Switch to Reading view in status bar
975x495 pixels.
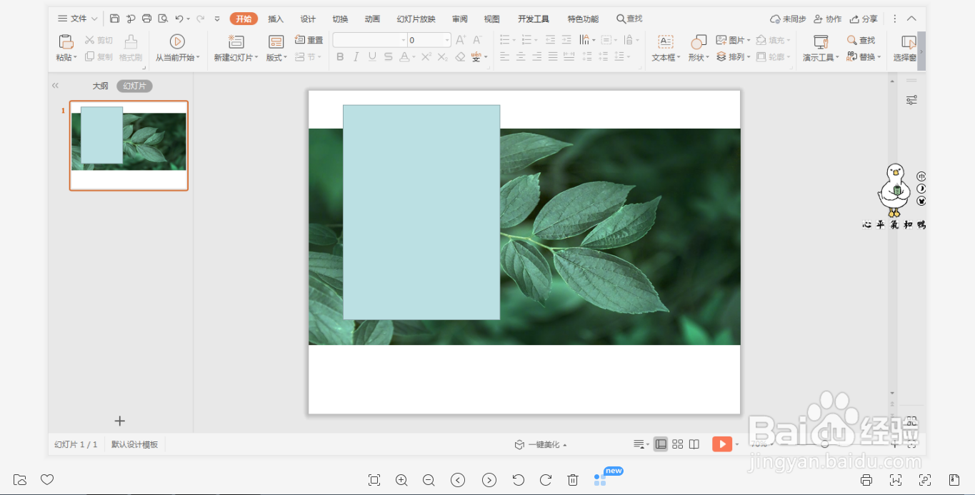[x=694, y=444]
